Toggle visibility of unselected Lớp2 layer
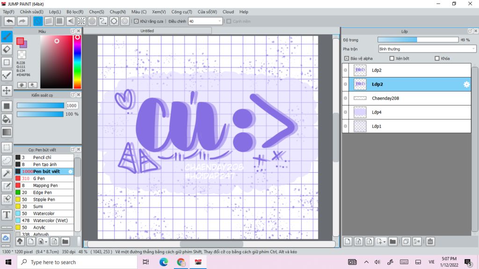 (x=346, y=70)
